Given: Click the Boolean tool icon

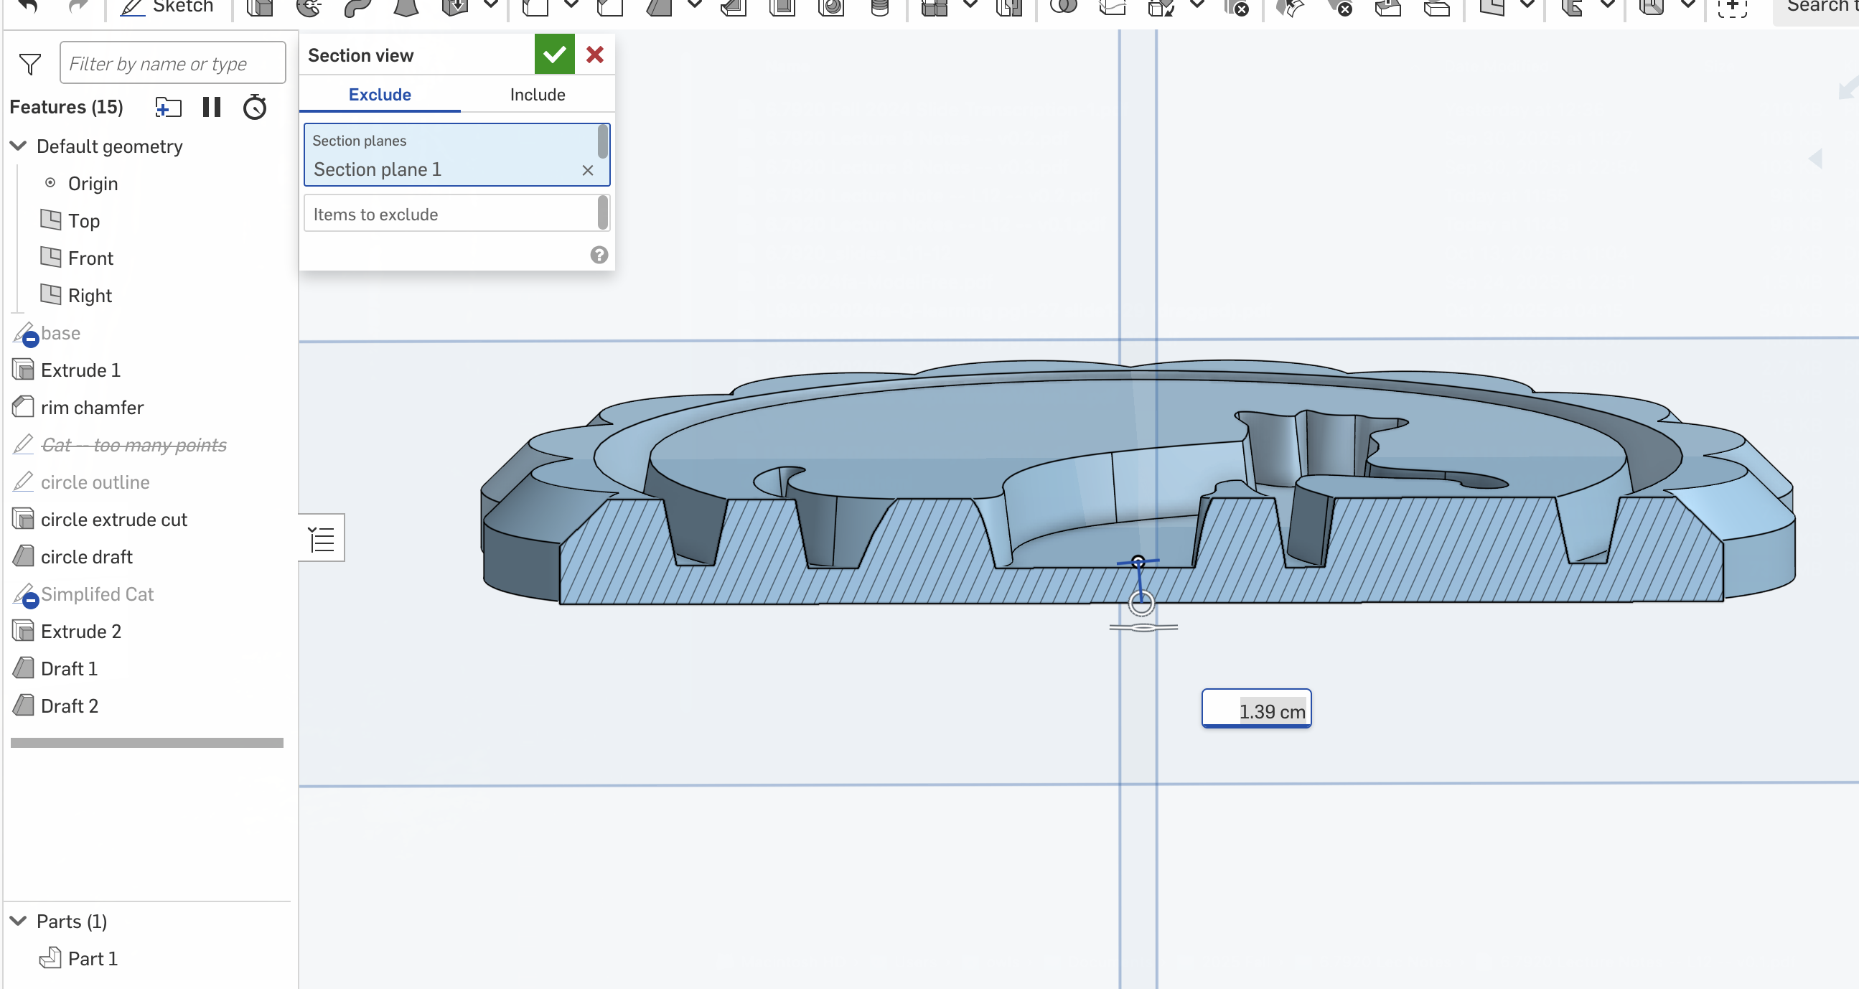Looking at the screenshot, I should (1062, 7).
